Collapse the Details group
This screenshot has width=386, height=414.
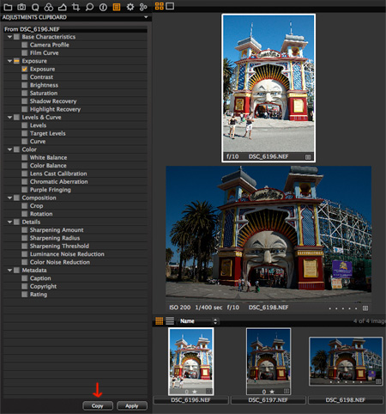[x=9, y=222]
